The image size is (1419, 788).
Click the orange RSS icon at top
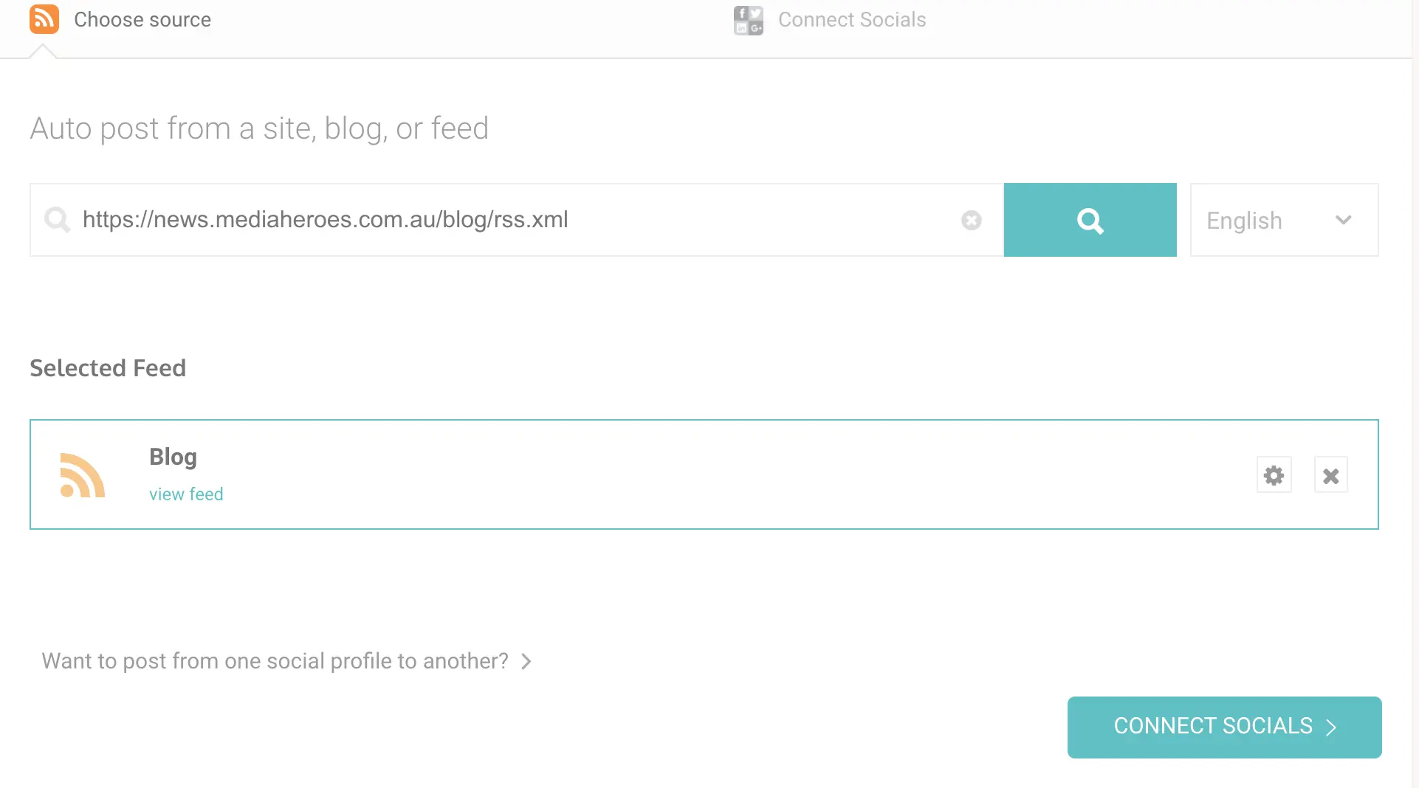point(44,19)
